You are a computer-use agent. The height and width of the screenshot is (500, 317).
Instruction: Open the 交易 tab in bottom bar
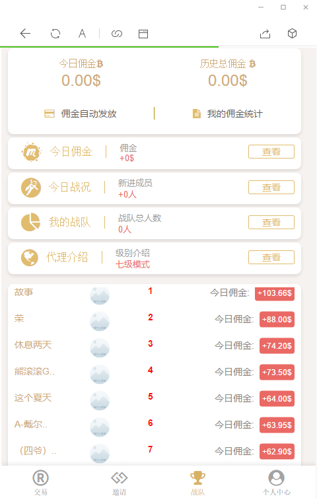point(40,483)
